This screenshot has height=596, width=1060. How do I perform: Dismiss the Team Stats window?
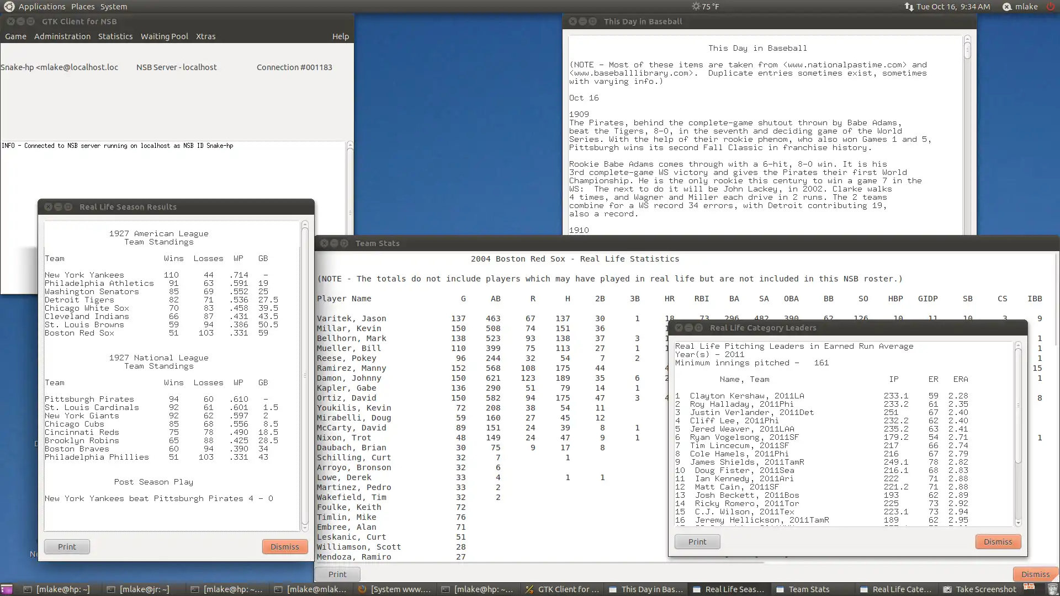[1035, 574]
